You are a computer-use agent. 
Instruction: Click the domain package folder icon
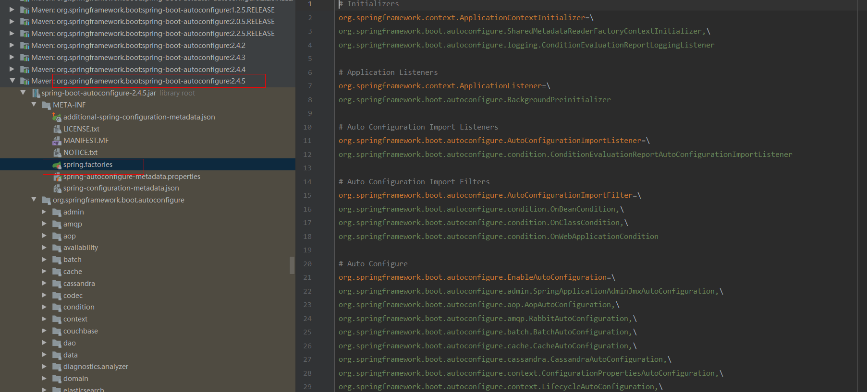(x=57, y=379)
